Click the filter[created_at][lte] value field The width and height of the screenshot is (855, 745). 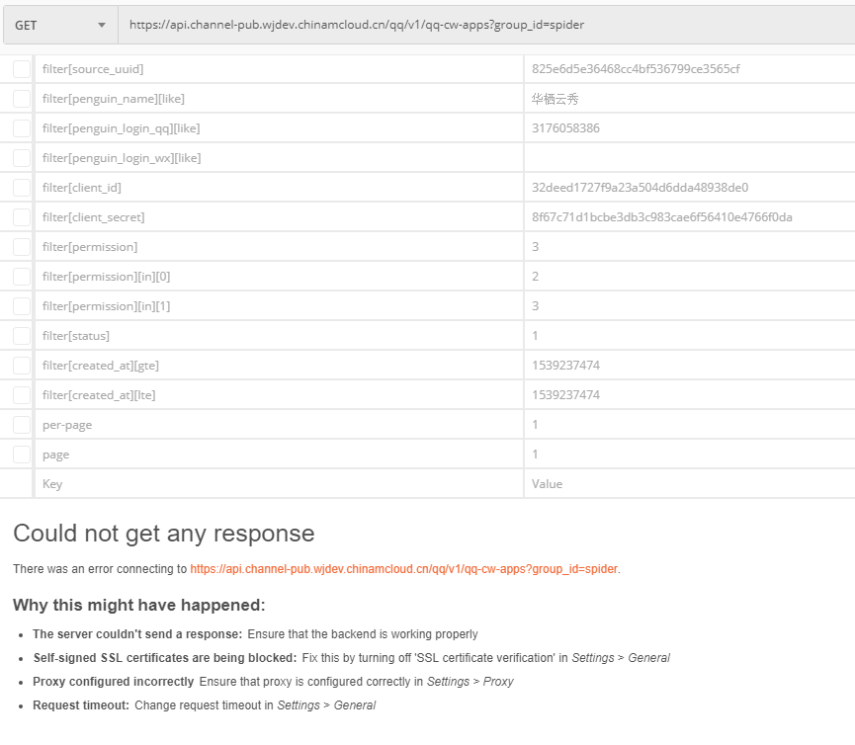pyautogui.click(x=688, y=395)
